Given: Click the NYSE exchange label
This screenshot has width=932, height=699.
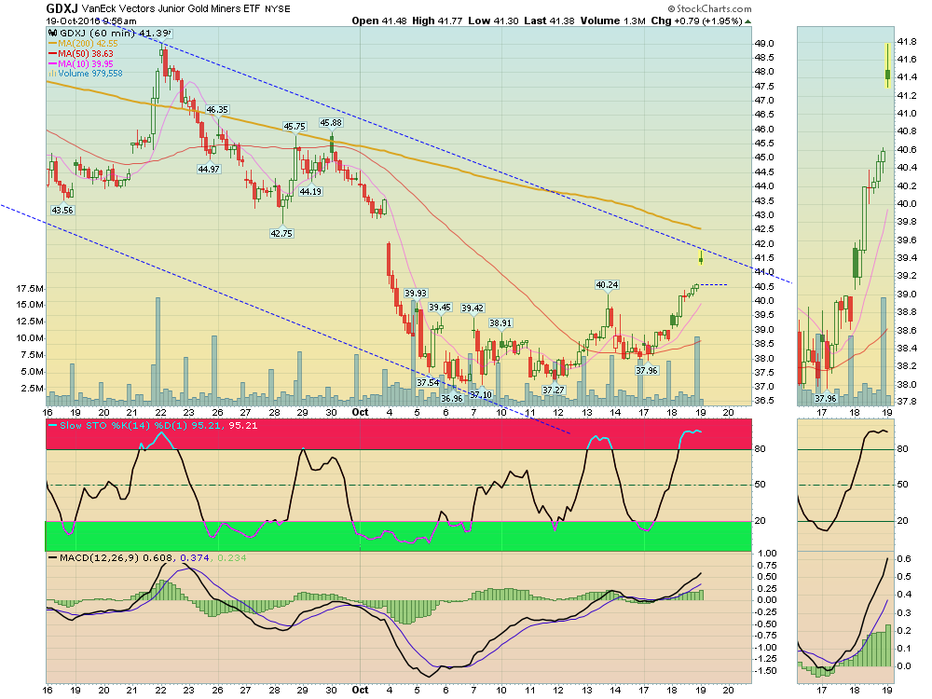Looking at the screenshot, I should [x=278, y=9].
